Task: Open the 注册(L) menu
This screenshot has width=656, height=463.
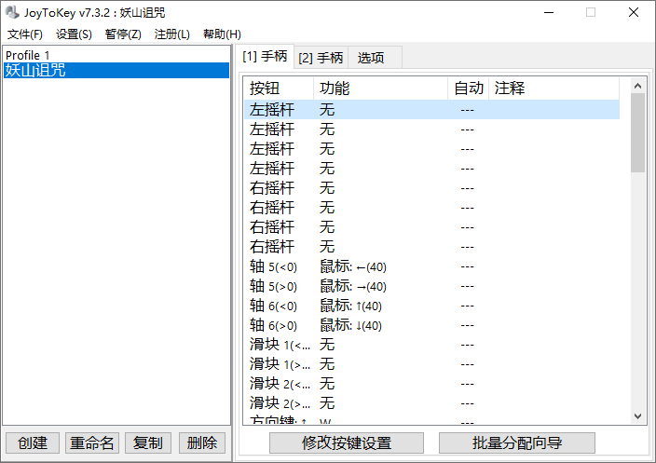Action: pos(172,34)
